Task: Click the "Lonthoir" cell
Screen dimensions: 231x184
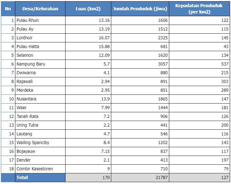Action: [x=24, y=38]
